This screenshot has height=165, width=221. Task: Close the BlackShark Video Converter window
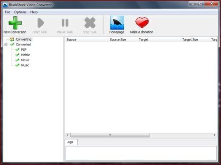click(211, 4)
